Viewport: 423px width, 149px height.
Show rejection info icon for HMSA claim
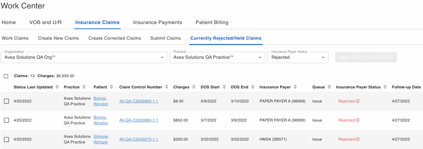point(358,139)
